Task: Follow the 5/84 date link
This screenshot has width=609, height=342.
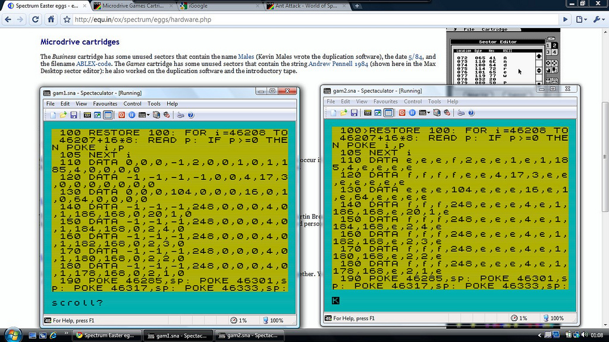Action: 415,56
